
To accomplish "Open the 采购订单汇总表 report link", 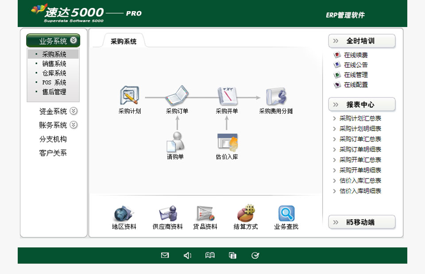I will click(360, 139).
